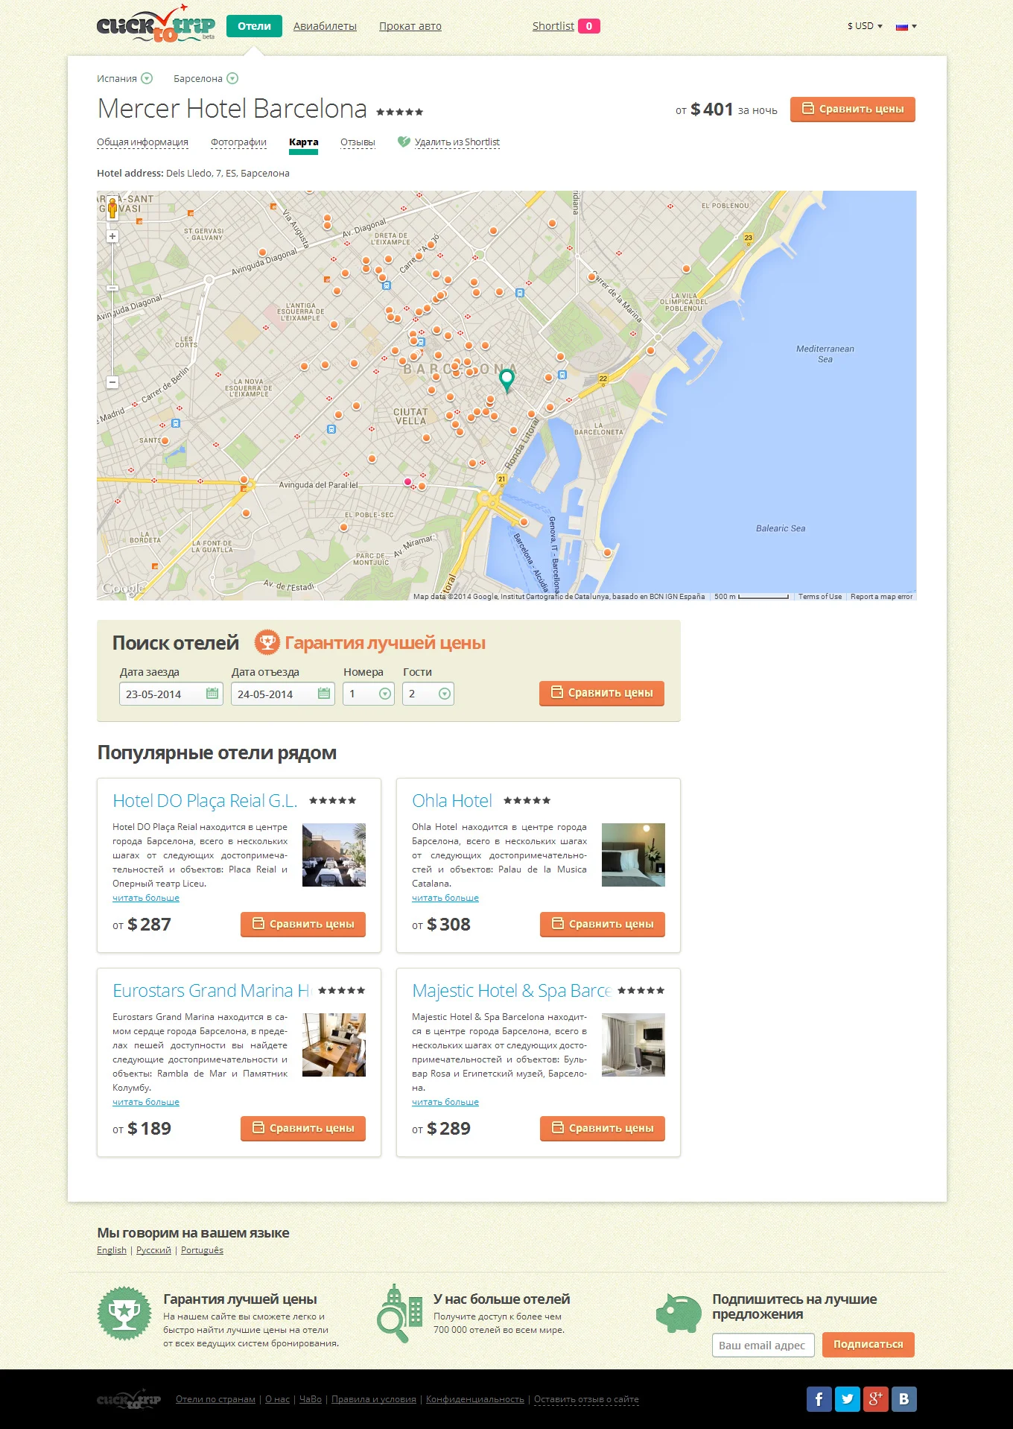Click Удалить из Shortlist link
The width and height of the screenshot is (1013, 1429).
[x=457, y=142]
